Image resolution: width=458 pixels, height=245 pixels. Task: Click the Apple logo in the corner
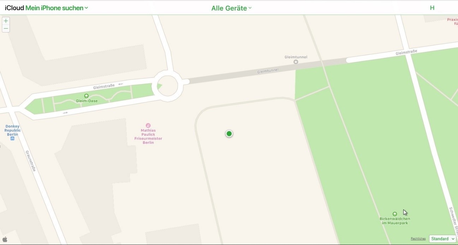coord(5,239)
